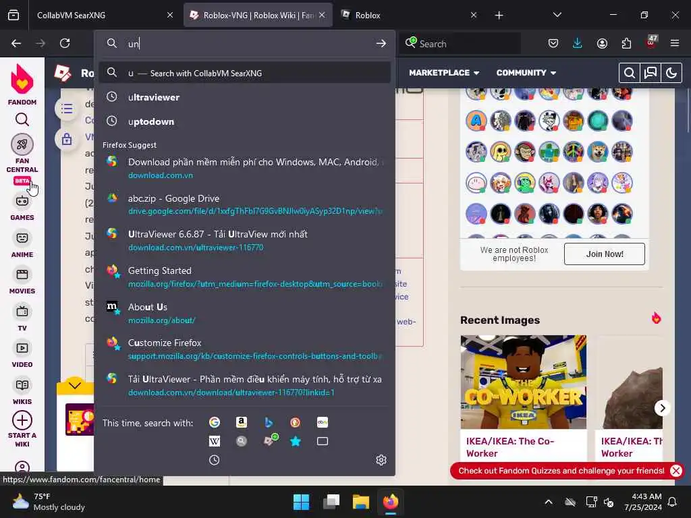Image resolution: width=691 pixels, height=518 pixels.
Task: Go back to previous page
Action: (16, 43)
